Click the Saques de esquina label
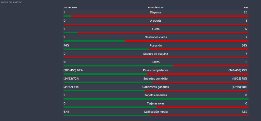This screenshot has width=261, height=121. 156,54
